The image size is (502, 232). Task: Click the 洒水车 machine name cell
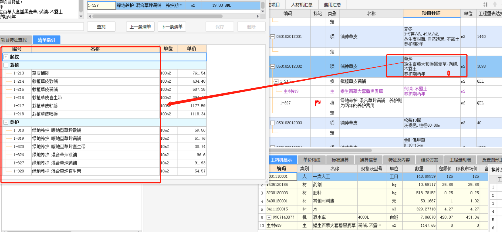tap(335, 217)
